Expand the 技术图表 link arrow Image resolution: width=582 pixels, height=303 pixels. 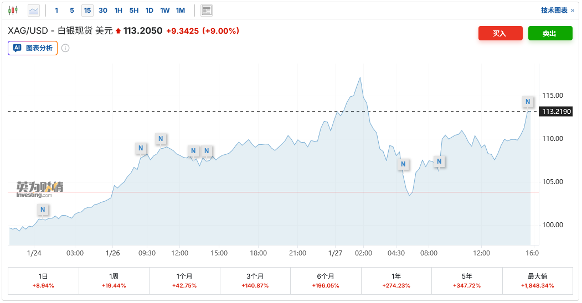[x=572, y=10]
